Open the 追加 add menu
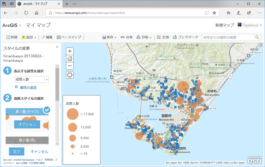 (x=29, y=37)
